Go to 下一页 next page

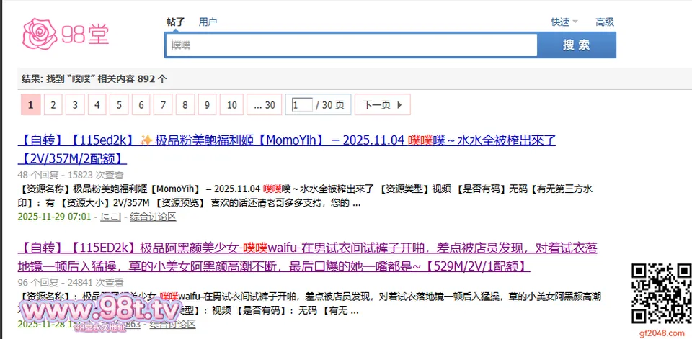pyautogui.click(x=383, y=105)
